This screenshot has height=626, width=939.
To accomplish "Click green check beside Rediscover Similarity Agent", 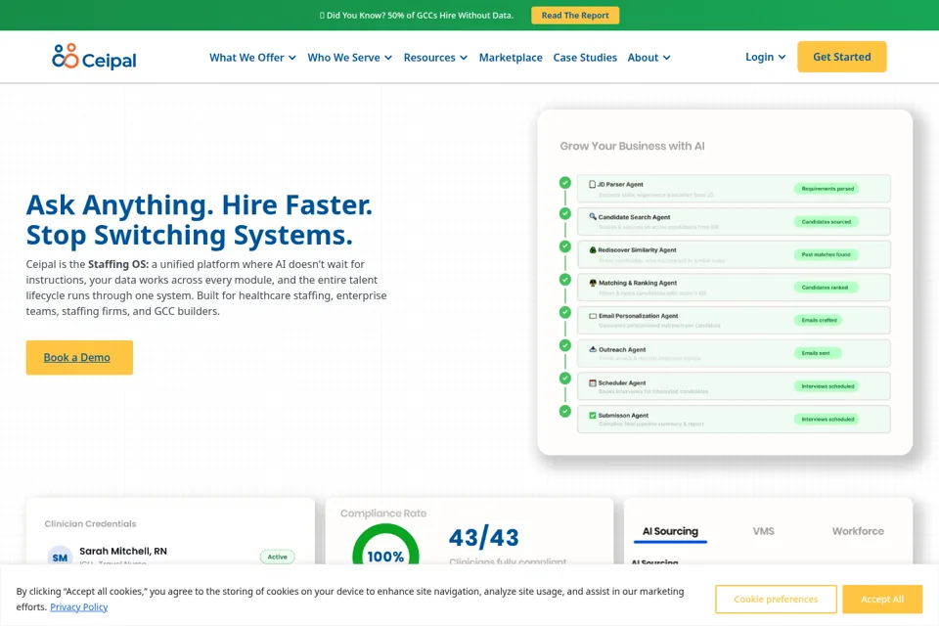I will click(564, 246).
